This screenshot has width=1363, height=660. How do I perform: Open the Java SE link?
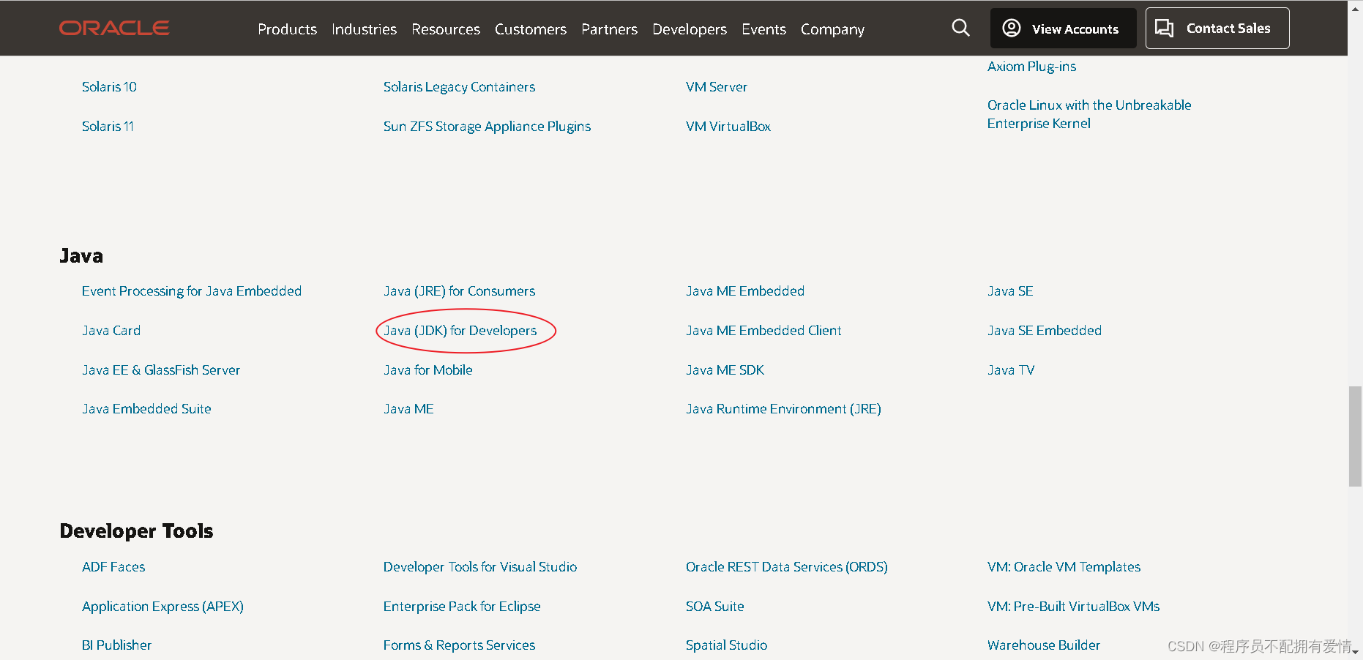1010,291
